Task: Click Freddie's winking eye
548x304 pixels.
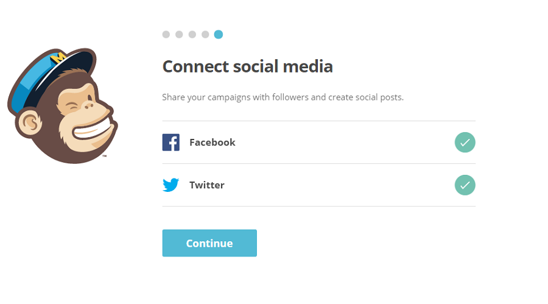Action: (x=74, y=107)
